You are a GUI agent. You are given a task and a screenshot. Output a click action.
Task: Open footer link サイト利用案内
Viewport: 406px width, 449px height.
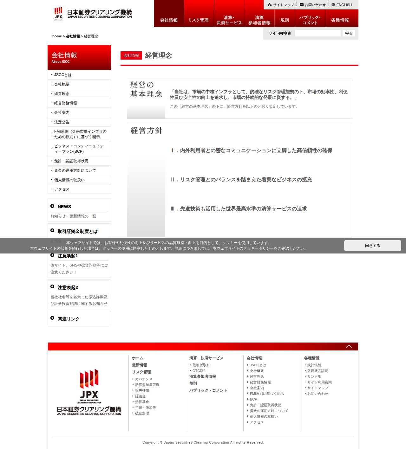click(319, 382)
